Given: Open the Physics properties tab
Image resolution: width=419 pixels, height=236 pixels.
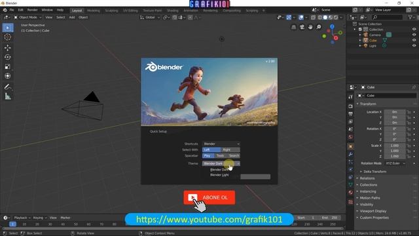Looking at the screenshot, I should 351,170.
